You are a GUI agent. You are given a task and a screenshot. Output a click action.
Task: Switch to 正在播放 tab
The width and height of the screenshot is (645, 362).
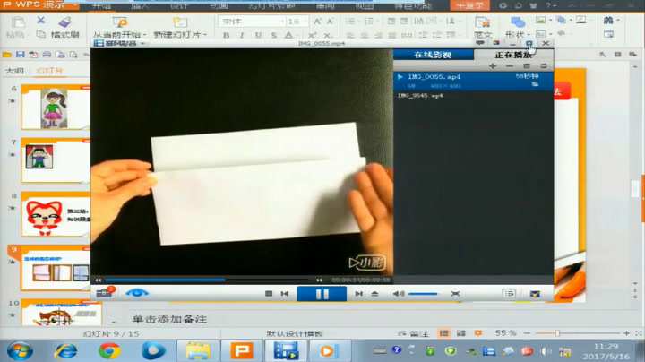tap(513, 55)
